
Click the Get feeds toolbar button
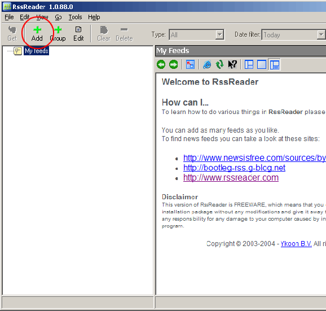(x=12, y=33)
